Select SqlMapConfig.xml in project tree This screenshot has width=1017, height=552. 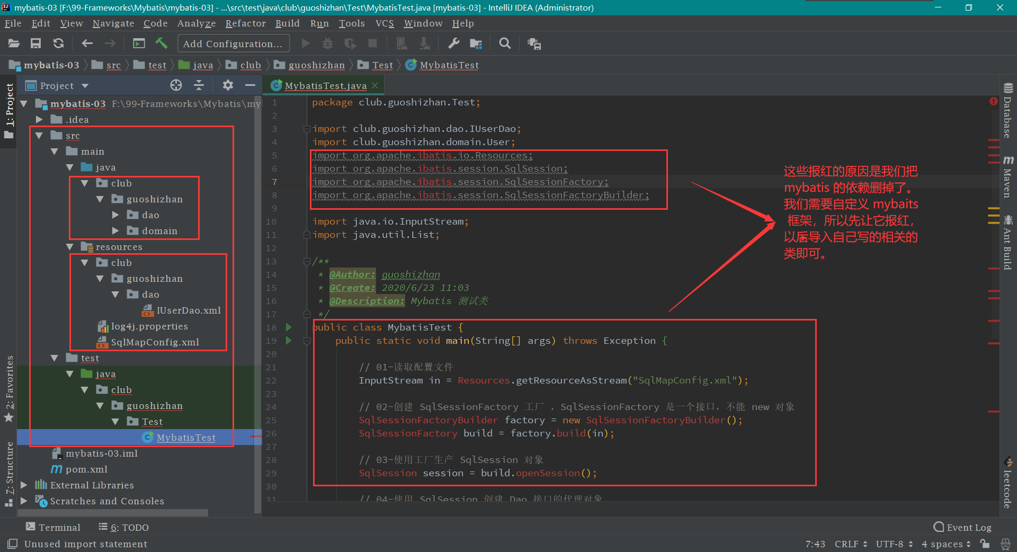pyautogui.click(x=155, y=342)
